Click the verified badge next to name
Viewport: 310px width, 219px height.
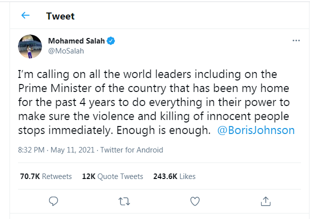112,40
